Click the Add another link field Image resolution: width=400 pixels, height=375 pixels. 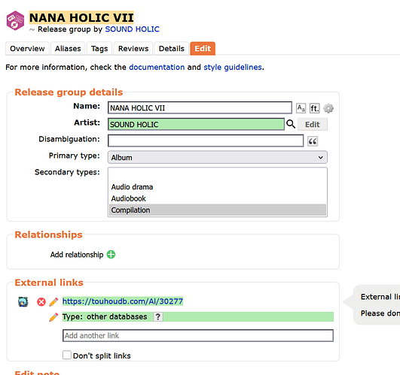tap(198, 336)
